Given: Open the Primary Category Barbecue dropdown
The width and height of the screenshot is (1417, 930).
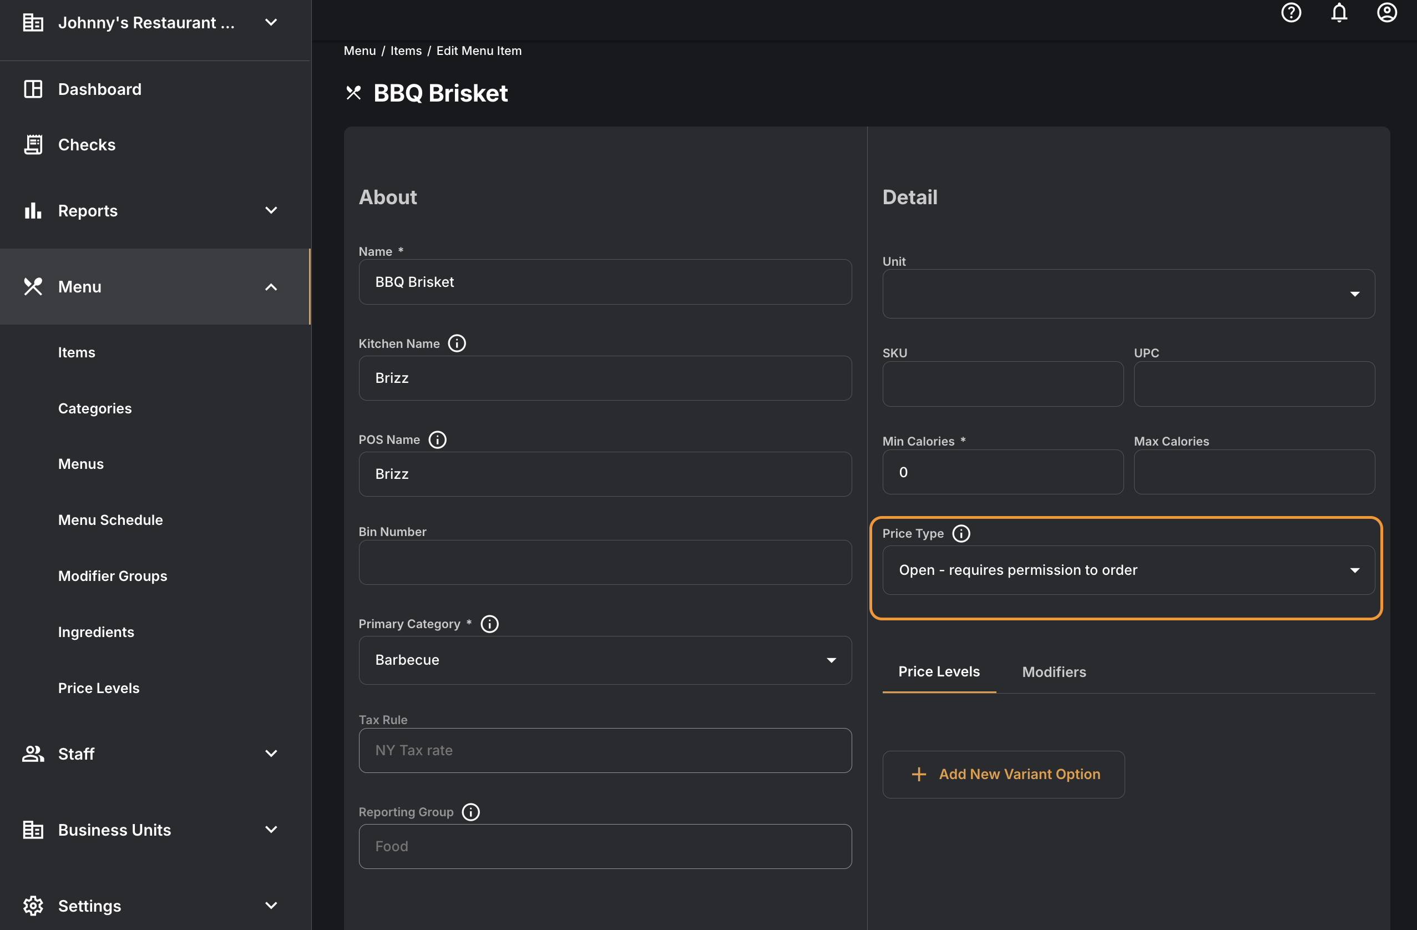Looking at the screenshot, I should coord(605,660).
